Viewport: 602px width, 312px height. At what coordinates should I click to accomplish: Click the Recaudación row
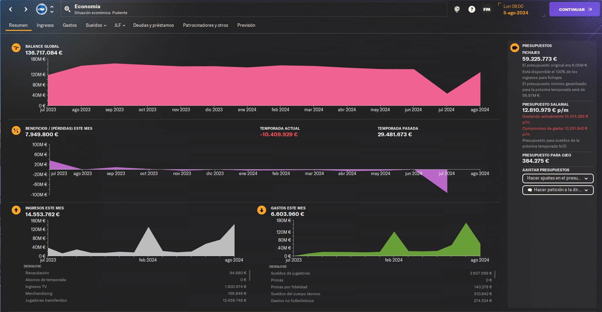coord(136,273)
